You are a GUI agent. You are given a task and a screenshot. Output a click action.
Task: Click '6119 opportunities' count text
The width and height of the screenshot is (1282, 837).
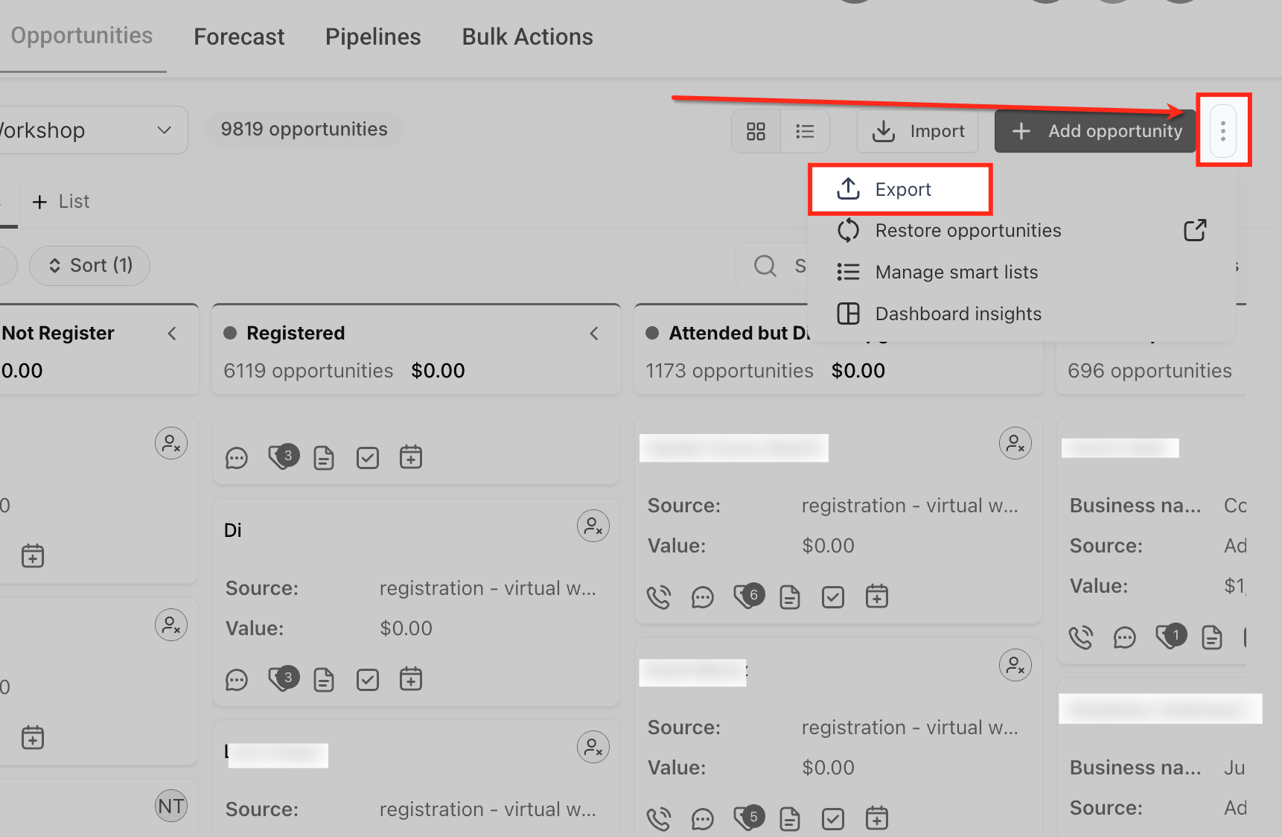coord(308,371)
